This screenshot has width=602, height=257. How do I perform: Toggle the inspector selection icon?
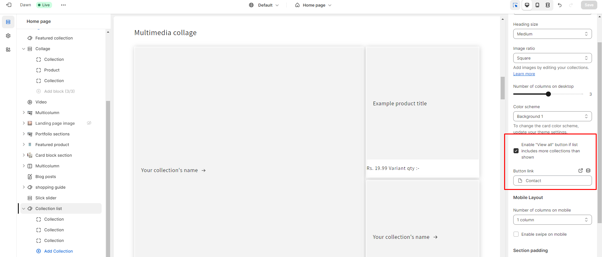click(x=515, y=5)
